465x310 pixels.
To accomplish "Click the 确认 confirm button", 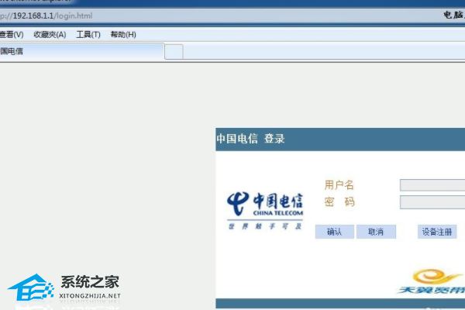I will coord(335,232).
